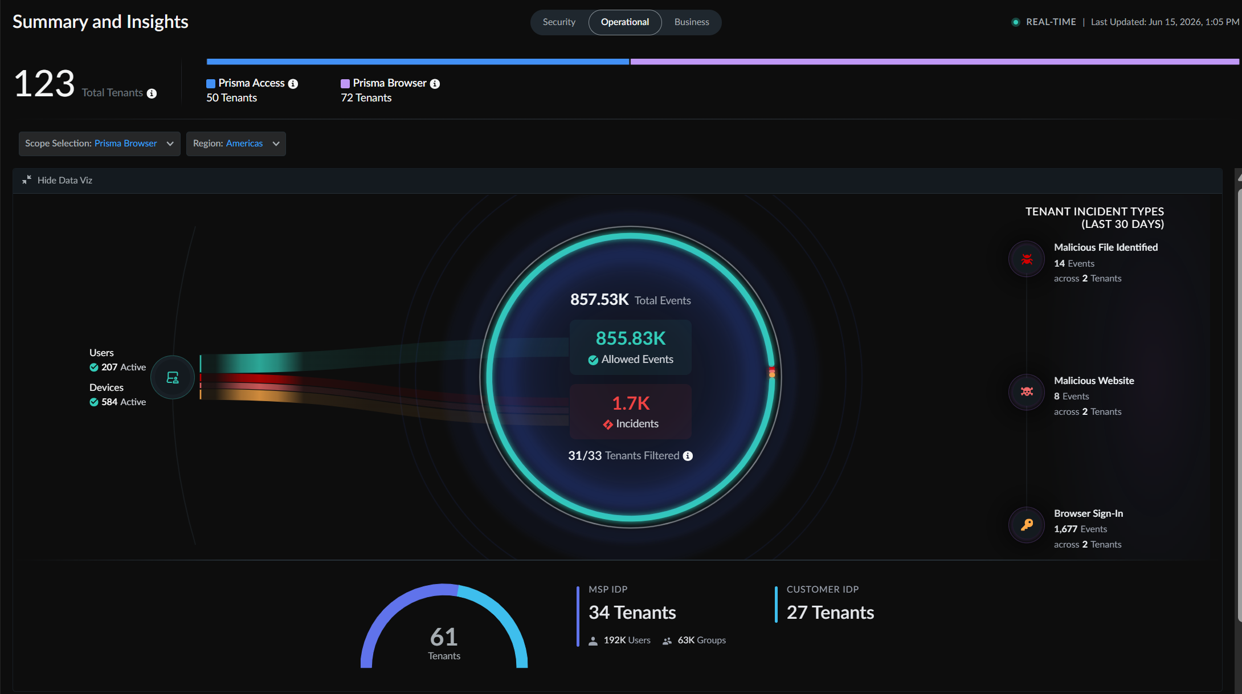The width and height of the screenshot is (1242, 694).
Task: Click the chevron beside Prisma Browser scope
Action: tap(170, 144)
